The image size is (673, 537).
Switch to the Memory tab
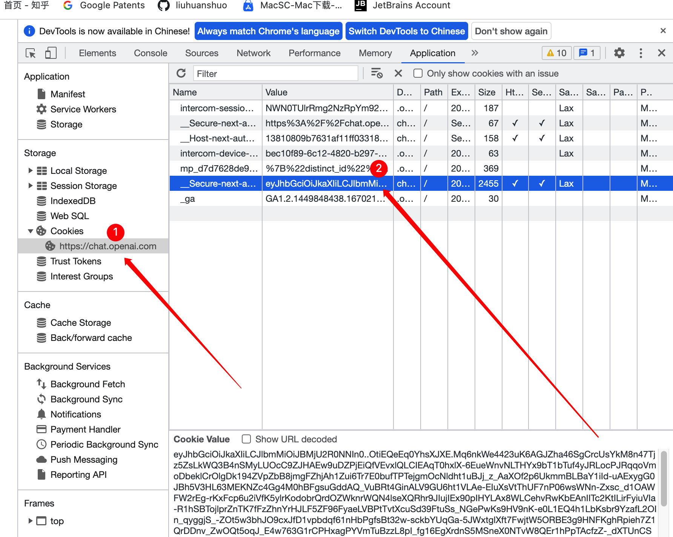[x=375, y=53]
